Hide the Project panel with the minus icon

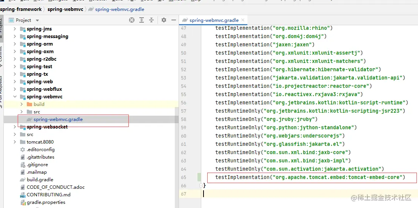(174, 20)
